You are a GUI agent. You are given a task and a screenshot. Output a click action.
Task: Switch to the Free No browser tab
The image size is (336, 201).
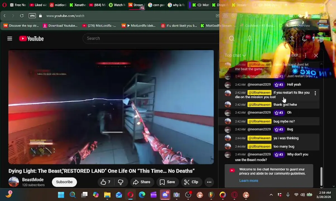point(18,5)
